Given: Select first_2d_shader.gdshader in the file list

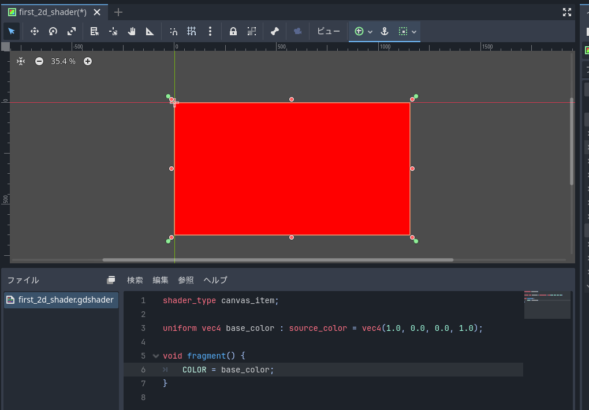Looking at the screenshot, I should (61, 300).
